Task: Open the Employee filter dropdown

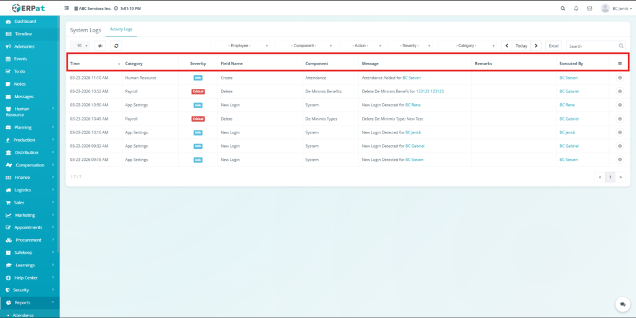Action: coord(240,46)
